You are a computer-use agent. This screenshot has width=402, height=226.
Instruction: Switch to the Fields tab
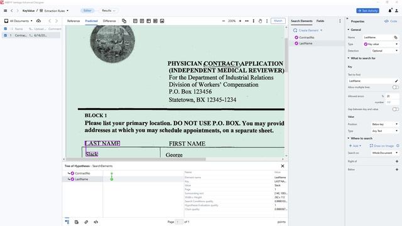click(x=320, y=21)
